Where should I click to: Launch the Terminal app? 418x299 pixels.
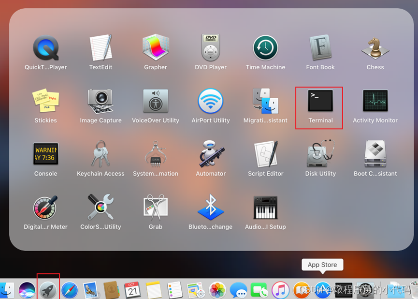(x=320, y=100)
